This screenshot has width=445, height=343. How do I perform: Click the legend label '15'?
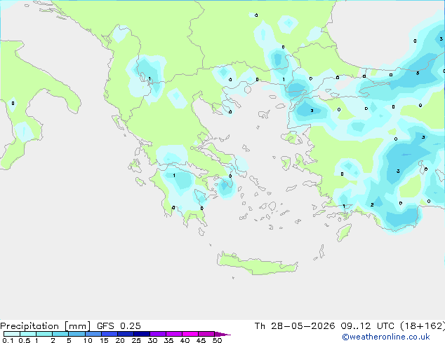pyautogui.click(x=104, y=340)
